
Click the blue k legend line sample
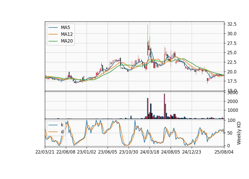[53, 125]
